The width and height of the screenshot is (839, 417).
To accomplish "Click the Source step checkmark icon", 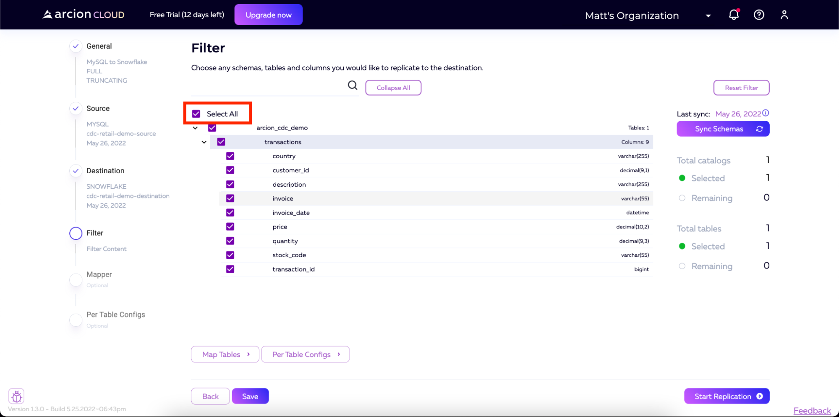I will click(76, 108).
